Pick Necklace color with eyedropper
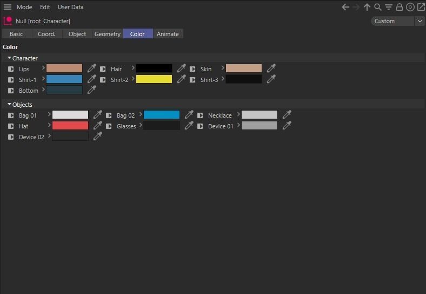Image resolution: width=426 pixels, height=294 pixels. click(x=287, y=115)
